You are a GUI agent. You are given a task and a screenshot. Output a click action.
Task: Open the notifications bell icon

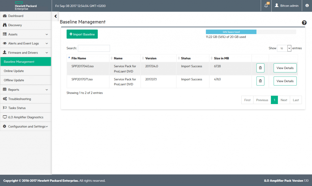266,5
